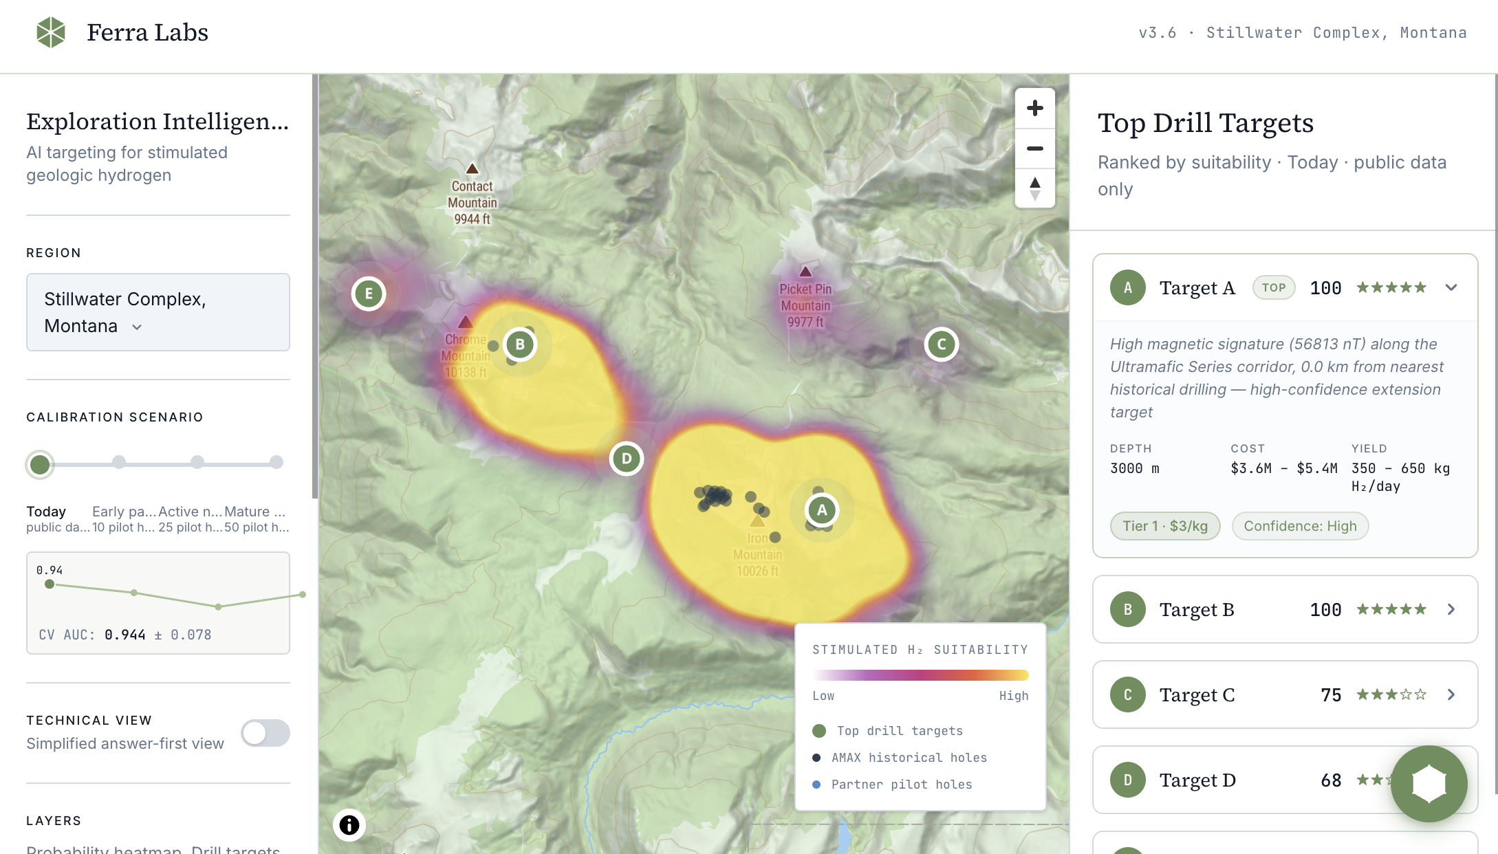Click the 3000 m depth value
Screen dimensions: 1498x854
(1135, 468)
